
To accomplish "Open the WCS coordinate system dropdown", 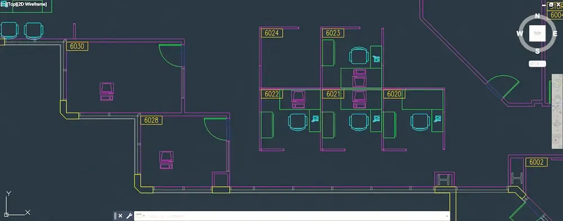I will tap(538, 63).
